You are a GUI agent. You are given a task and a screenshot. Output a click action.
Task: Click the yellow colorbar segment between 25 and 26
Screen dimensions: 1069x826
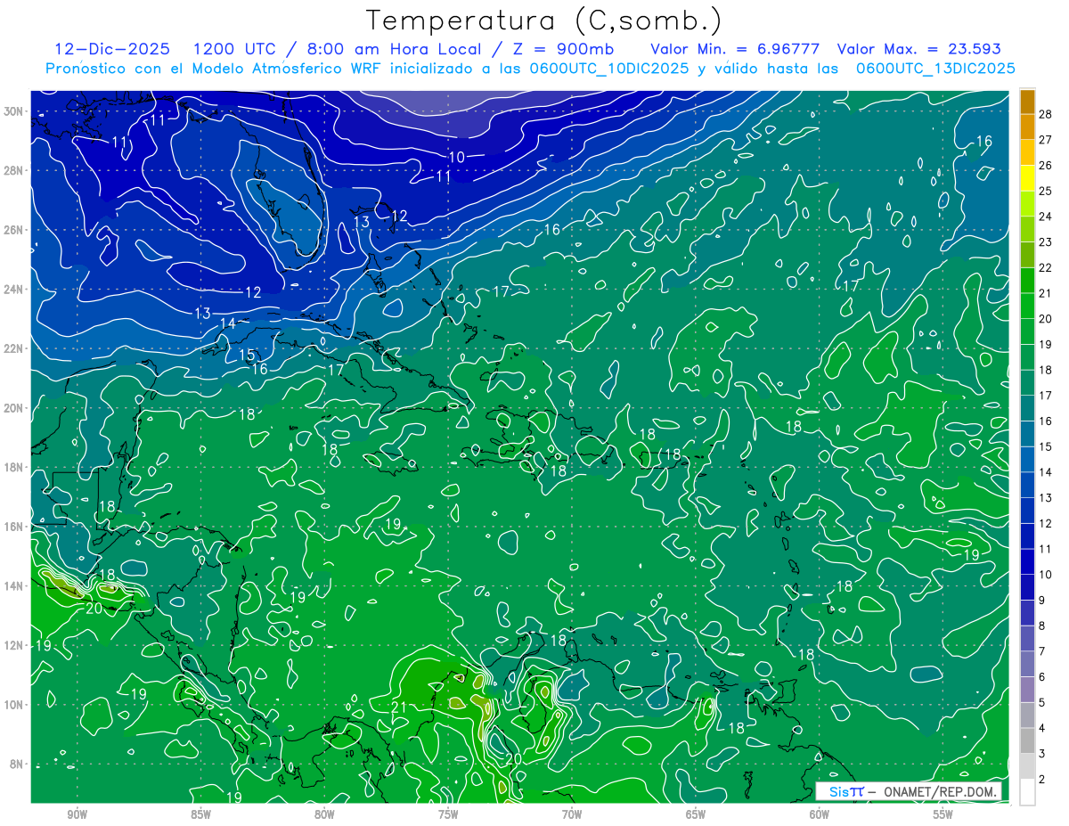tap(1027, 177)
